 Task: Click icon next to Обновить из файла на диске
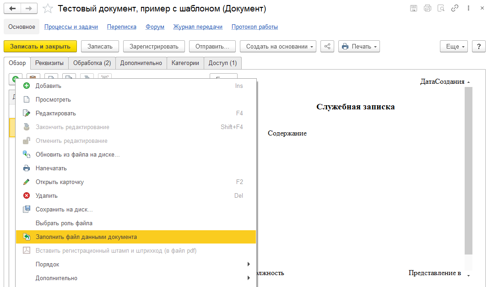pyautogui.click(x=27, y=154)
